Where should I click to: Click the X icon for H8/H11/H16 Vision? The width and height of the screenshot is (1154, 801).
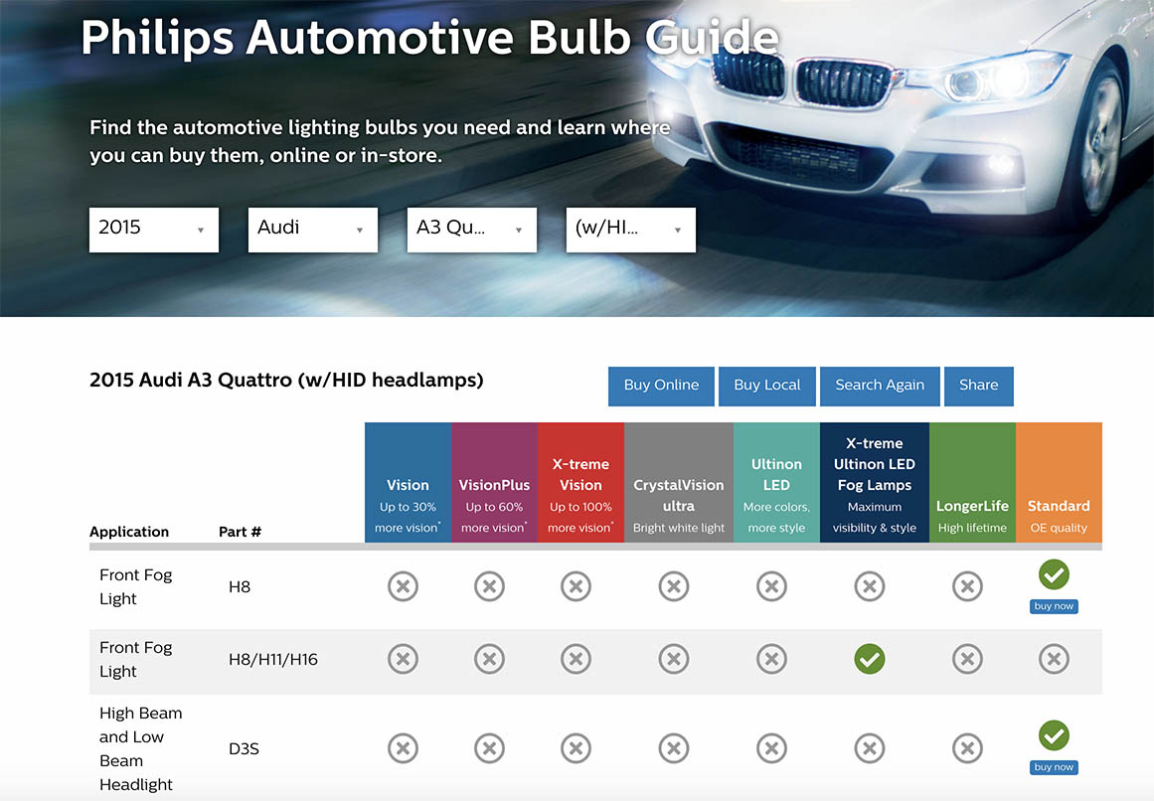(x=403, y=659)
